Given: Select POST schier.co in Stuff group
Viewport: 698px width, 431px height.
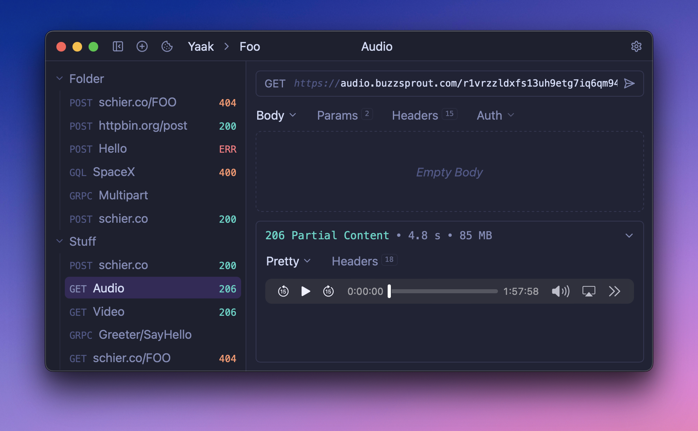Looking at the screenshot, I should pyautogui.click(x=153, y=265).
